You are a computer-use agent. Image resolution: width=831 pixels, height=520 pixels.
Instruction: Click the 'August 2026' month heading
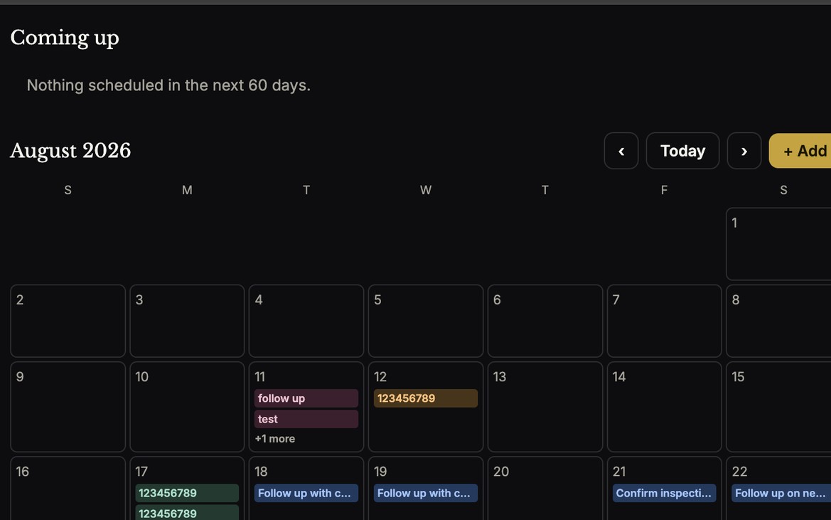(70, 151)
